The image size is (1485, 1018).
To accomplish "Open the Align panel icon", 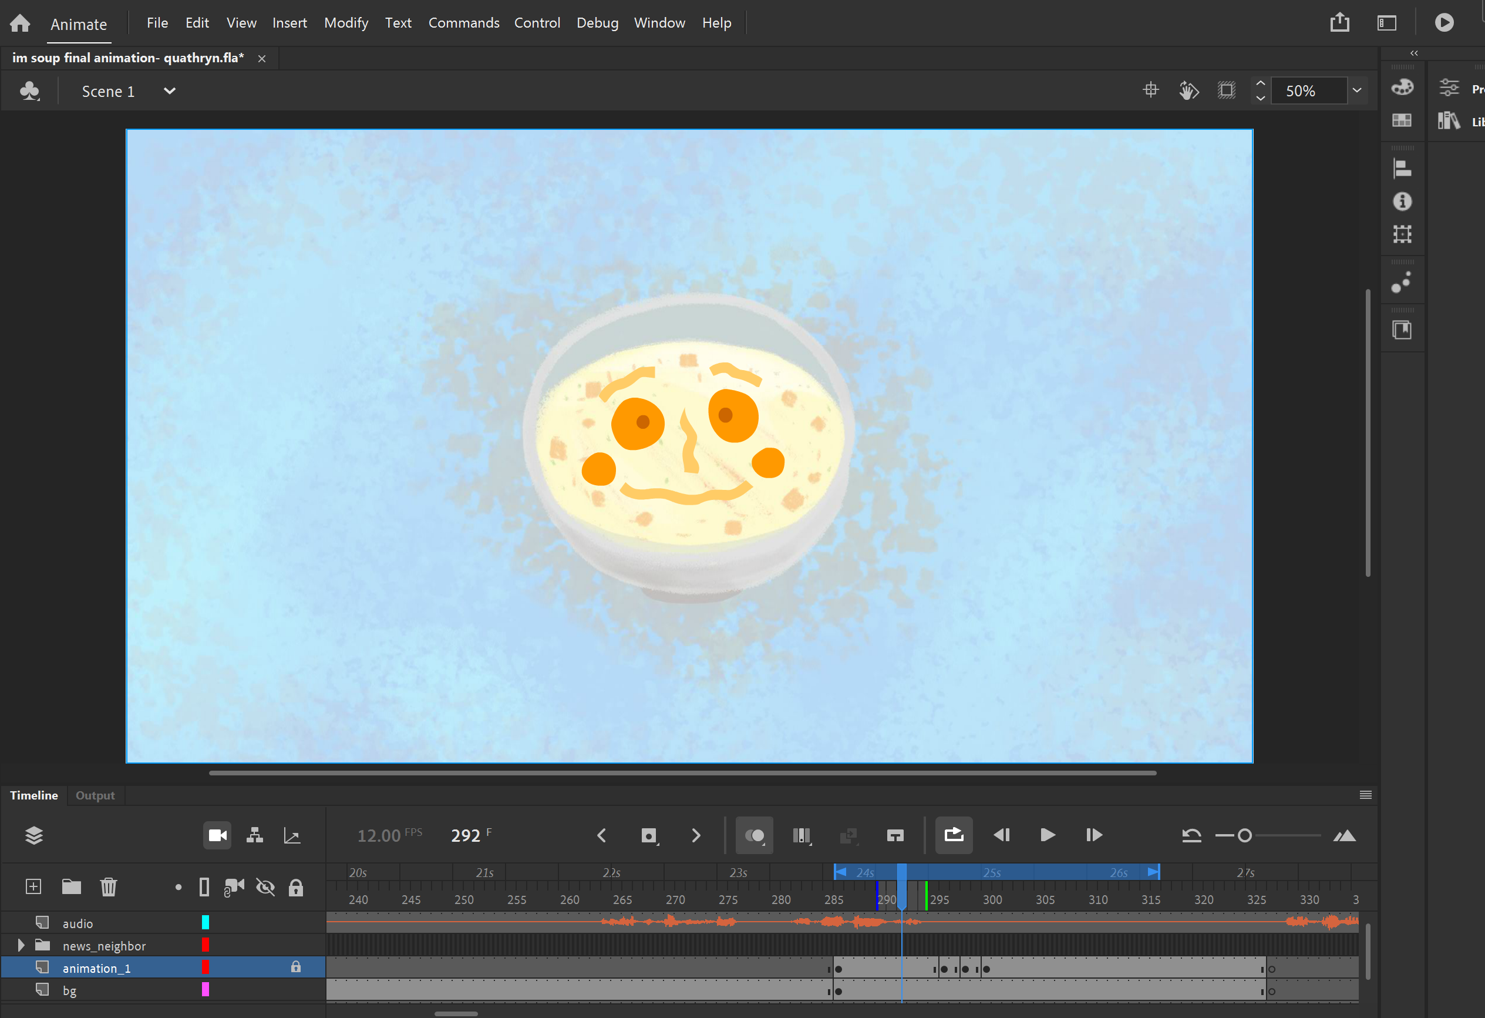I will (x=1402, y=169).
